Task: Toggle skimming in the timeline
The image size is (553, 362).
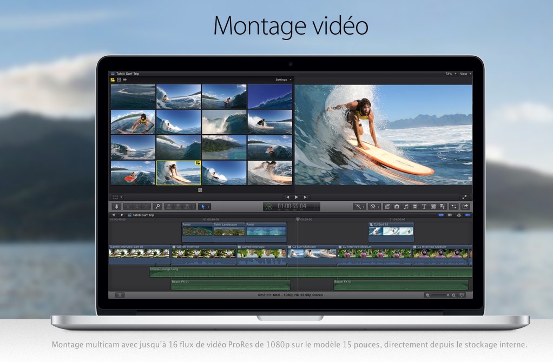Action: 441,215
